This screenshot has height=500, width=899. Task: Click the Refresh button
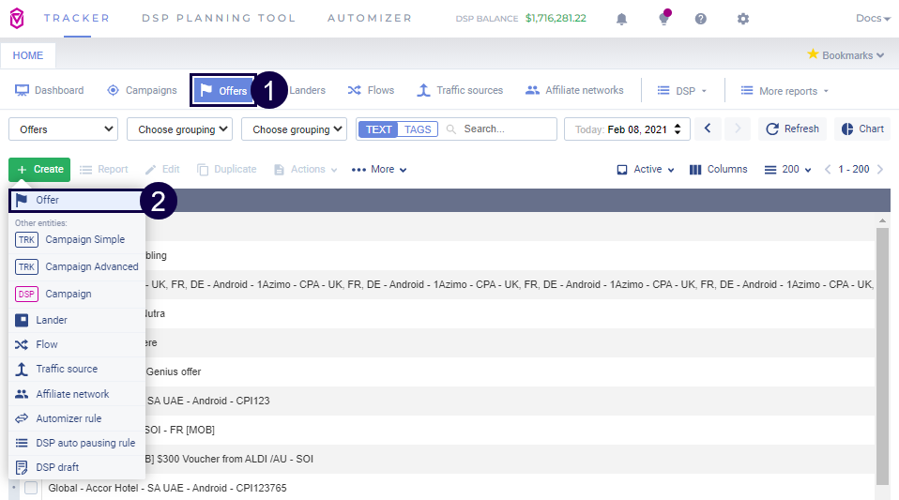[790, 129]
